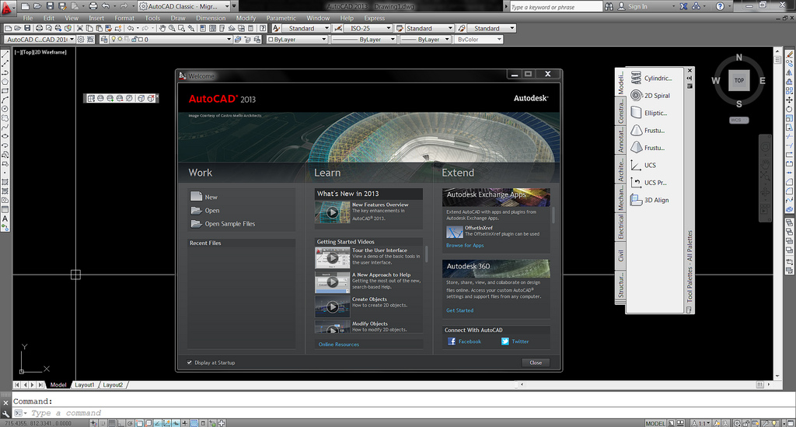
Task: Select the 2D Spiral tool in the palette
Action: [x=651, y=96]
